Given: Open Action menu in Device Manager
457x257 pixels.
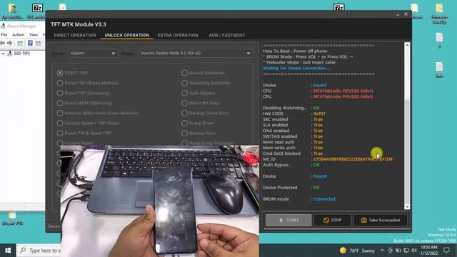Looking at the screenshot, I should [x=18, y=35].
